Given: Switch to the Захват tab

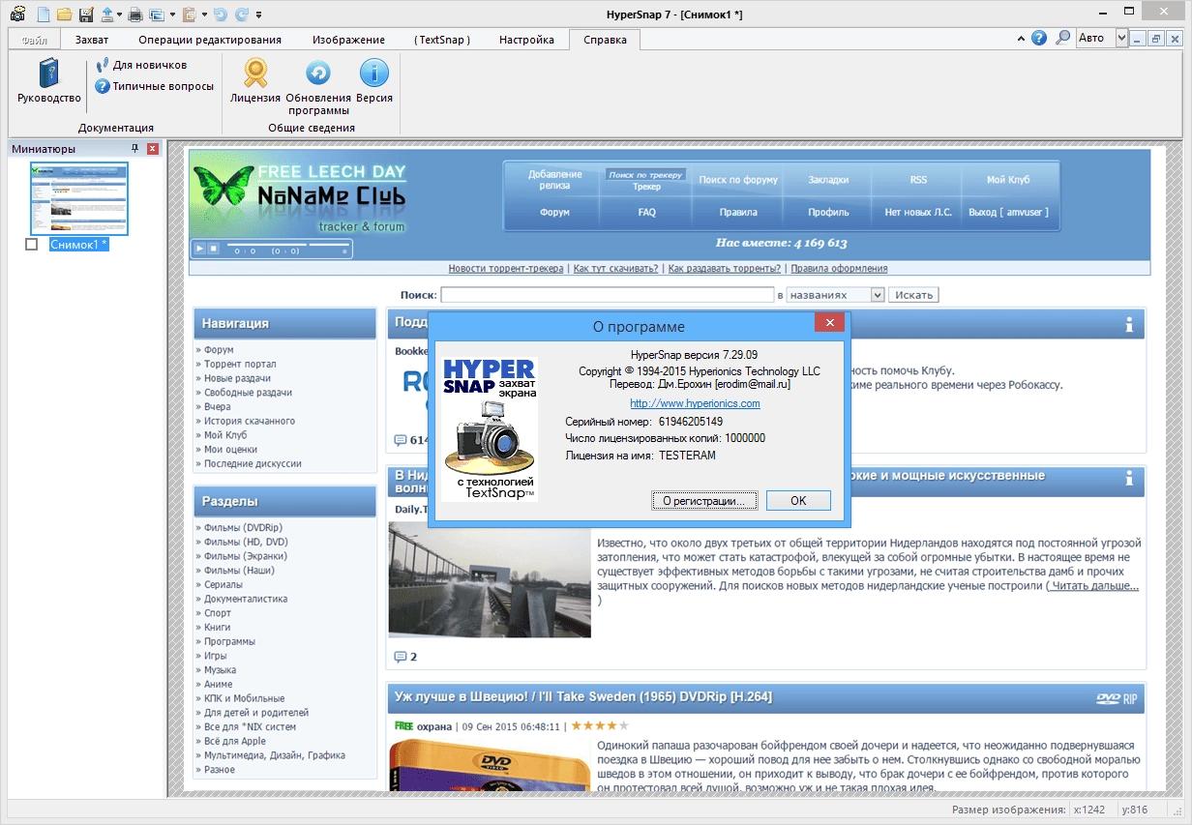Looking at the screenshot, I should [x=92, y=40].
